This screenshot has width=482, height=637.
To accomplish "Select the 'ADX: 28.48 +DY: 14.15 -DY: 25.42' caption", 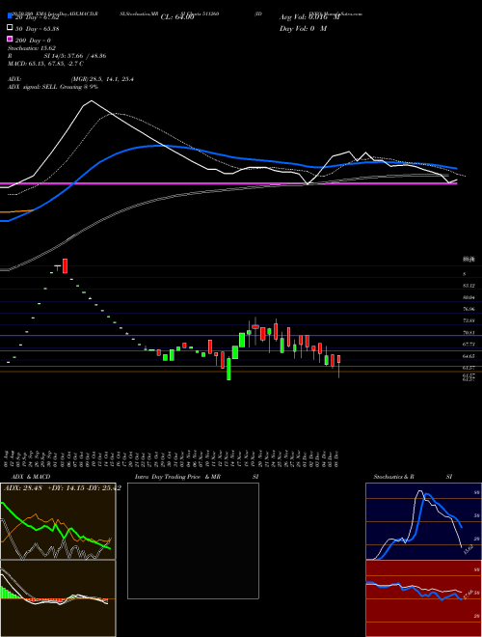I will coord(62,488).
